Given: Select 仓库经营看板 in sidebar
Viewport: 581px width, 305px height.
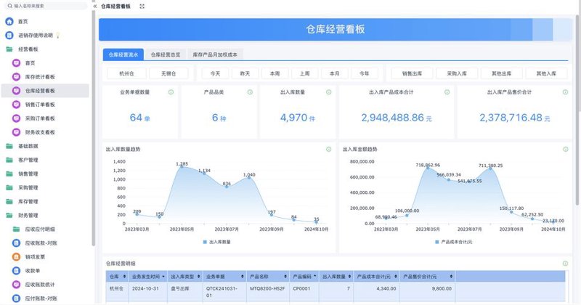Looking at the screenshot, I should pos(45,91).
